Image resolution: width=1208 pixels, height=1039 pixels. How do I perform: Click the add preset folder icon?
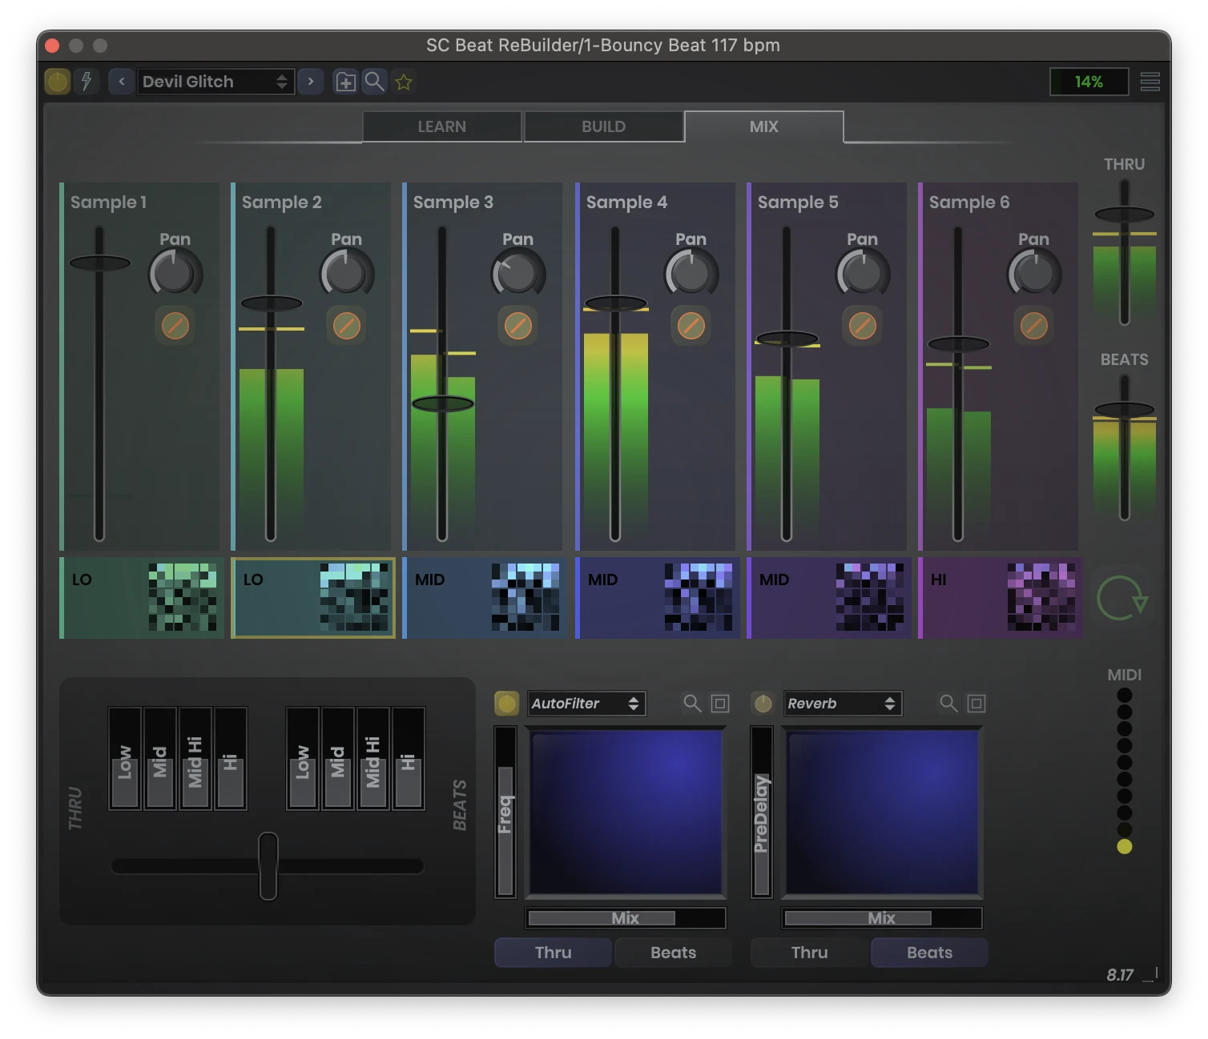345,82
